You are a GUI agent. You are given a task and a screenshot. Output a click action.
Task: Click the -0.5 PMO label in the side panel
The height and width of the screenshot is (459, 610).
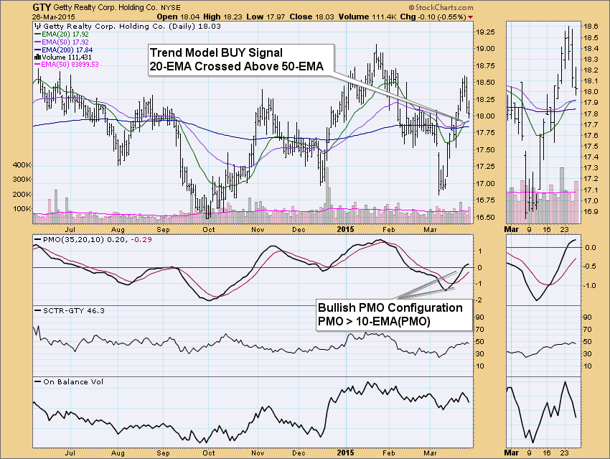(591, 266)
